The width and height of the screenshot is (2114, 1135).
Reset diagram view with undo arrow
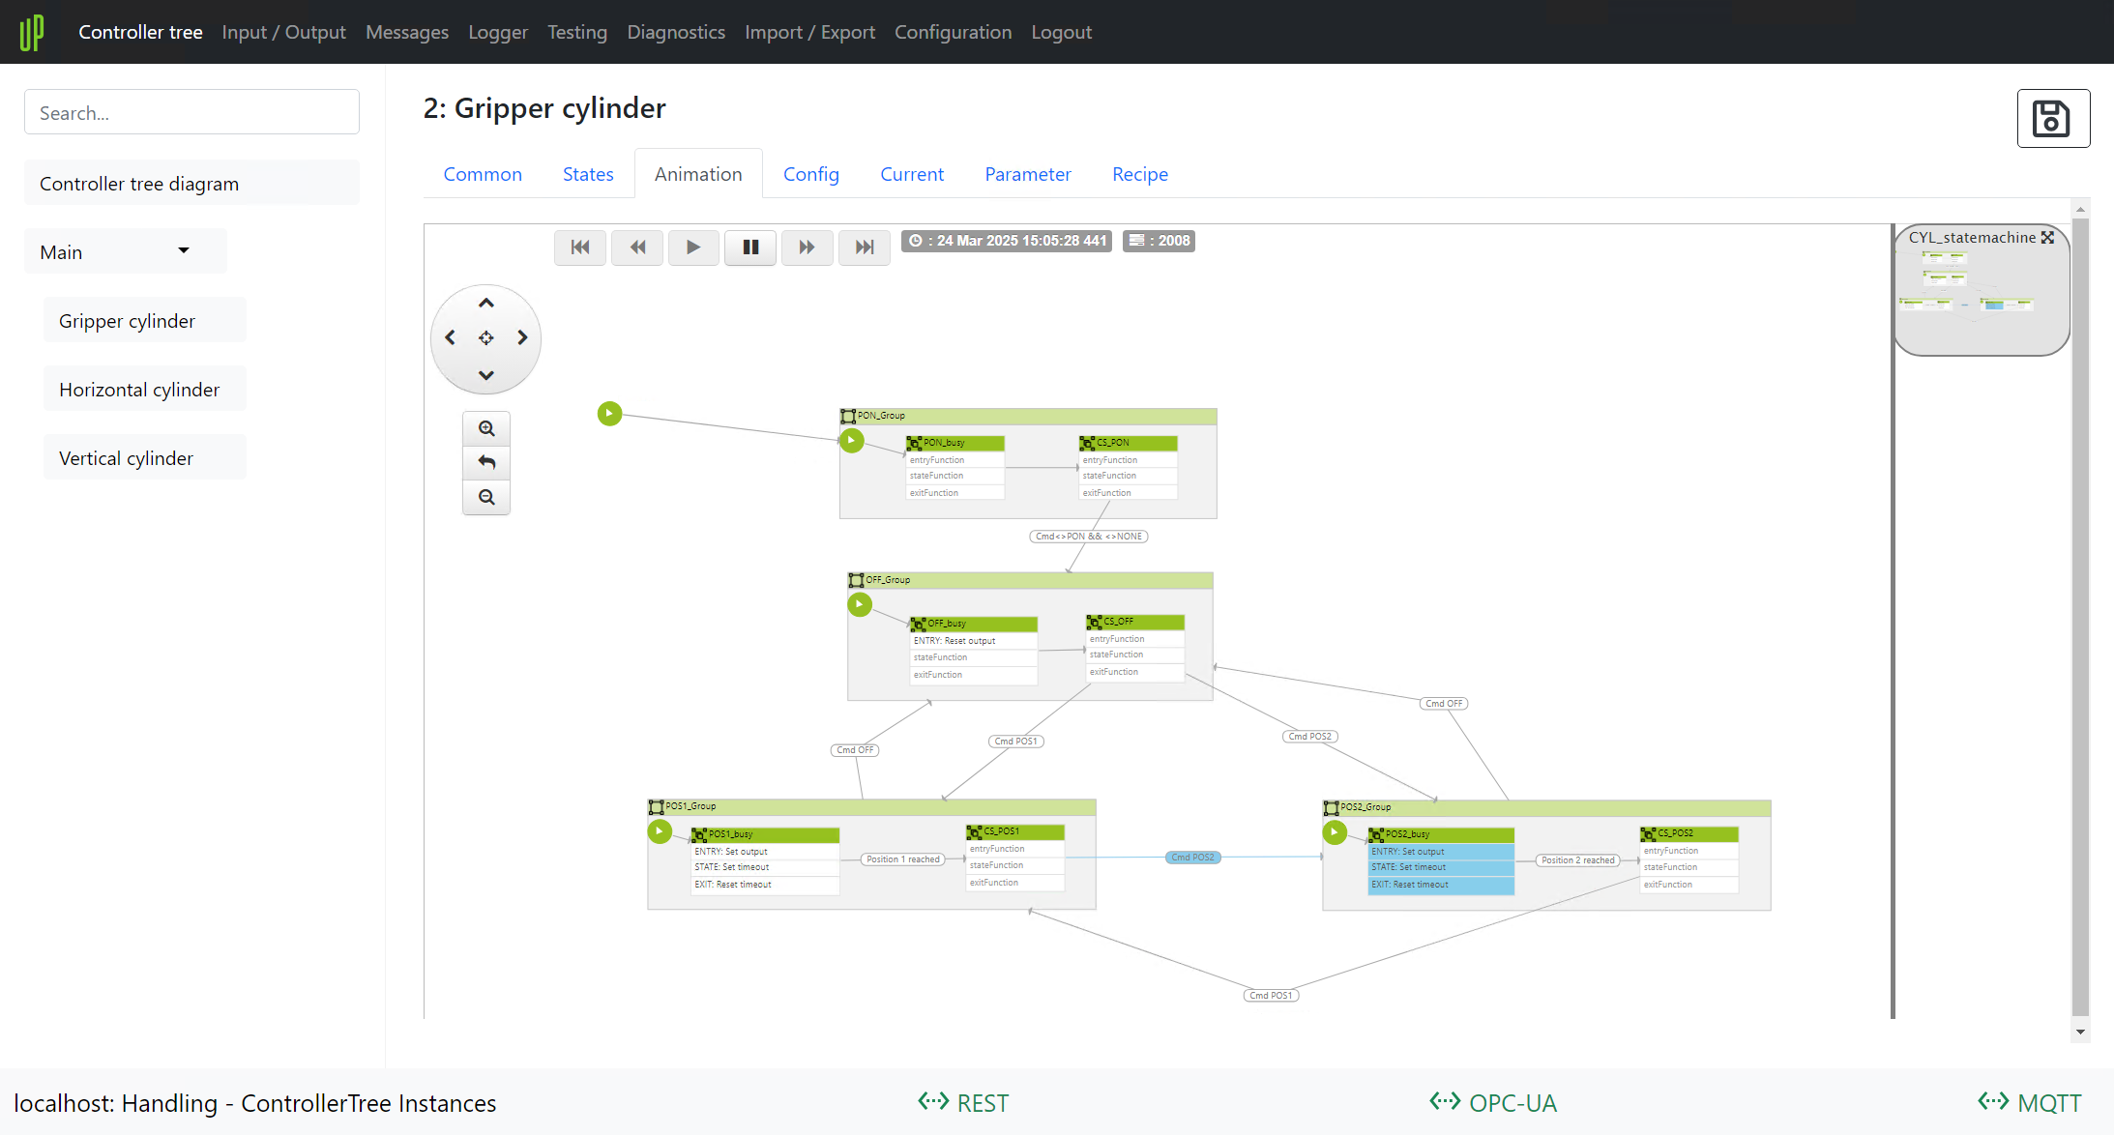486,463
